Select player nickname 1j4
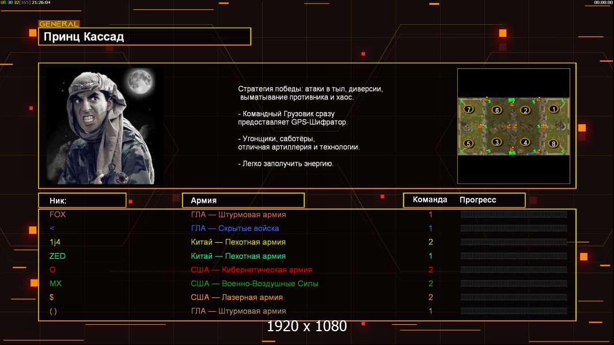614x345 pixels. [55, 242]
